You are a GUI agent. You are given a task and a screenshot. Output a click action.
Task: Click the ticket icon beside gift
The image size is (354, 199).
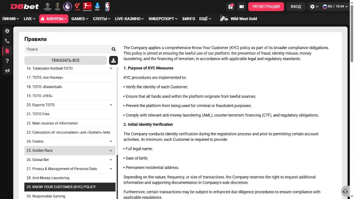242,6
